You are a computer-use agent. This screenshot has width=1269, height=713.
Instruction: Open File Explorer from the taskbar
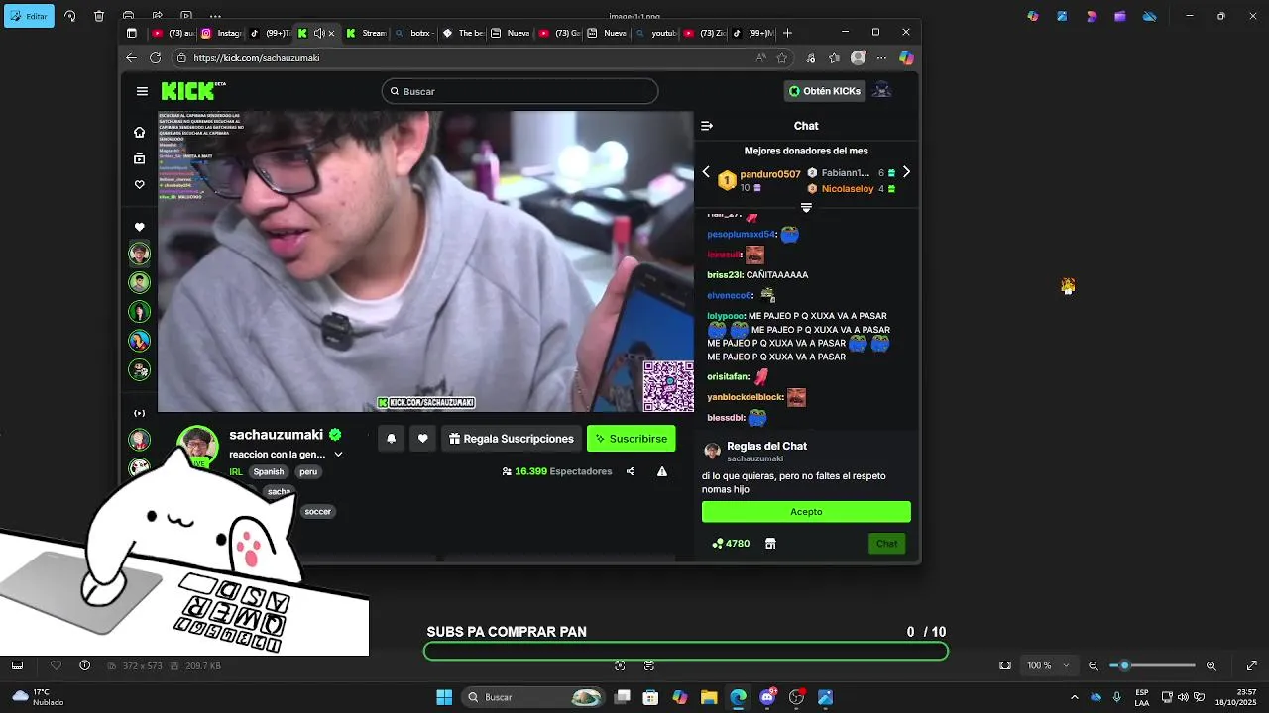[x=709, y=697]
